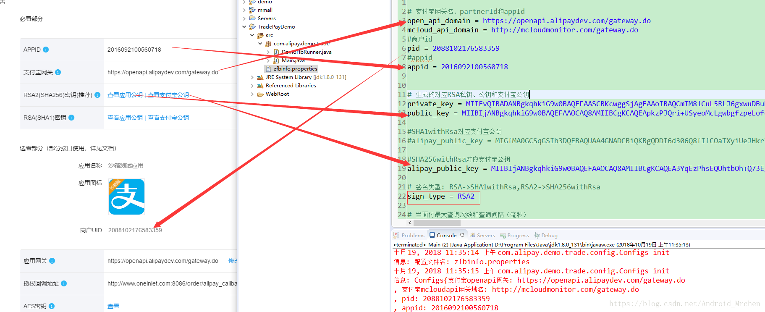Image resolution: width=765 pixels, height=312 pixels.
Task: Select zfbinfo.properties in the project tree
Action: (296, 69)
